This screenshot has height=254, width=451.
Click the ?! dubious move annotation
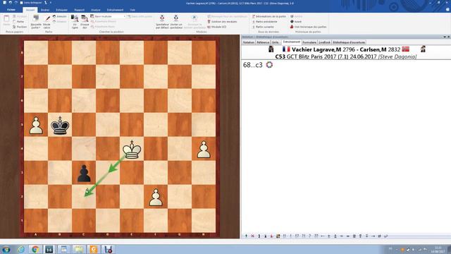pos(304,236)
